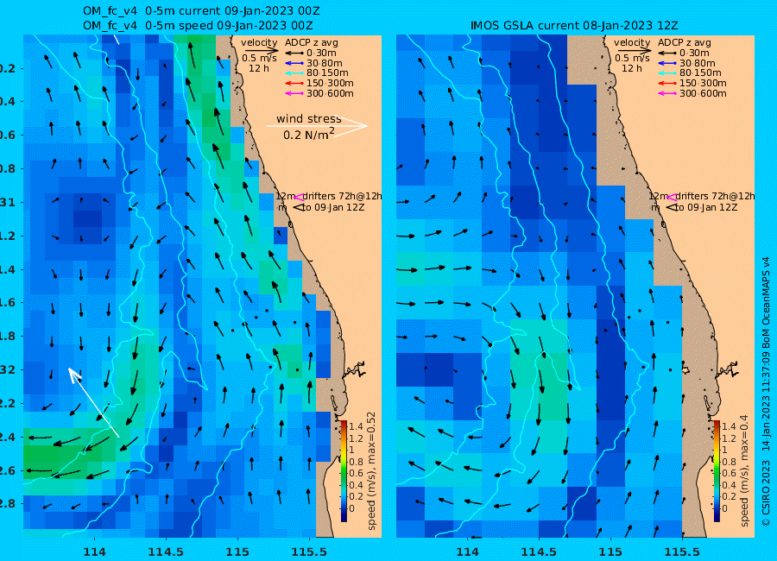Click longitude label 114 under left map
The image size is (777, 561).
94,552
